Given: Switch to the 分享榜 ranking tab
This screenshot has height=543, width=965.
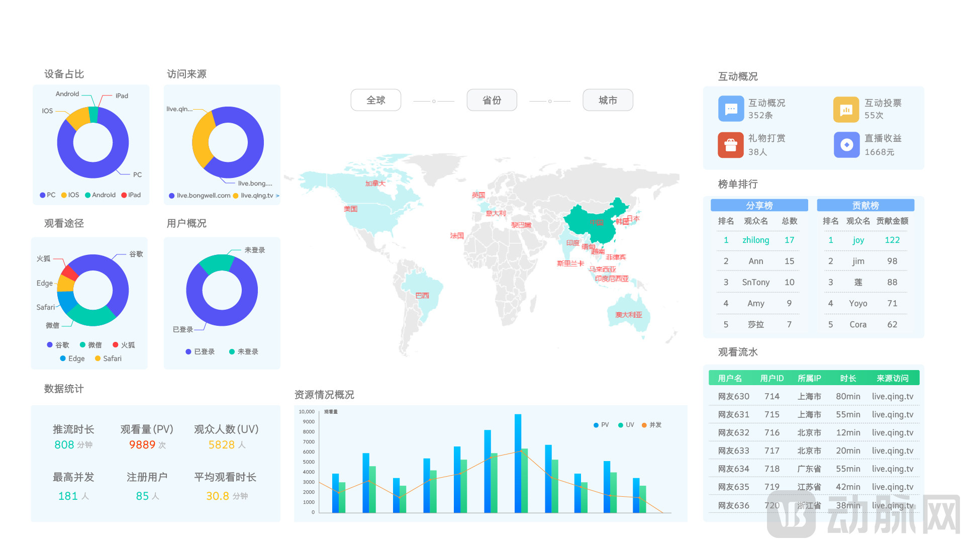Looking at the screenshot, I should pos(759,205).
